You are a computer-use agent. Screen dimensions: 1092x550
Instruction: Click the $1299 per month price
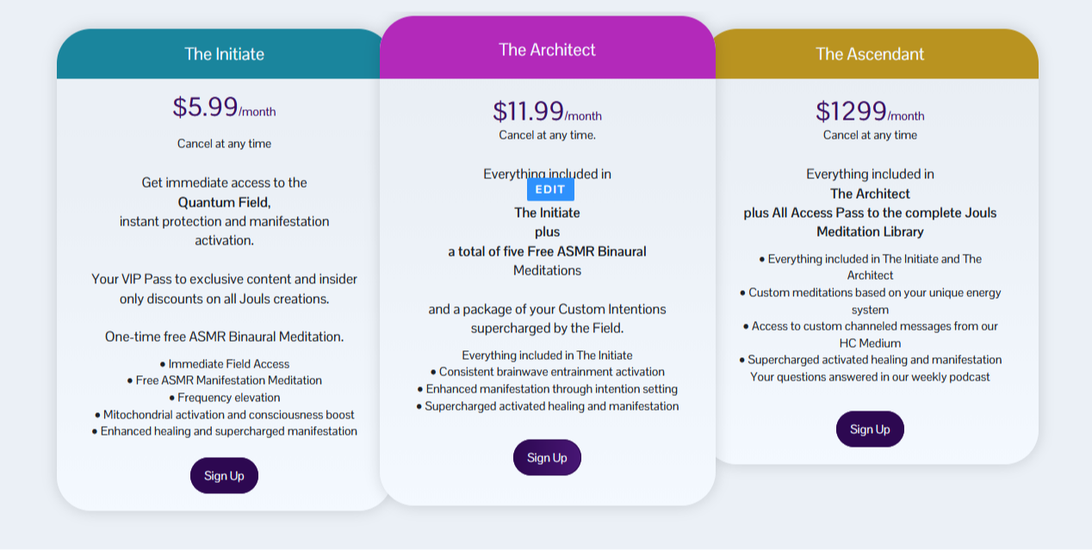click(870, 112)
